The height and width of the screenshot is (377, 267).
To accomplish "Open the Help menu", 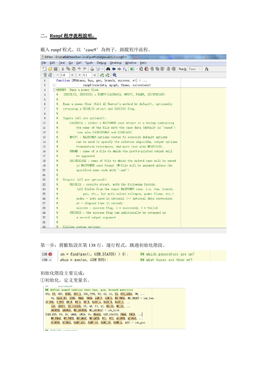I will pyautogui.click(x=143, y=63).
